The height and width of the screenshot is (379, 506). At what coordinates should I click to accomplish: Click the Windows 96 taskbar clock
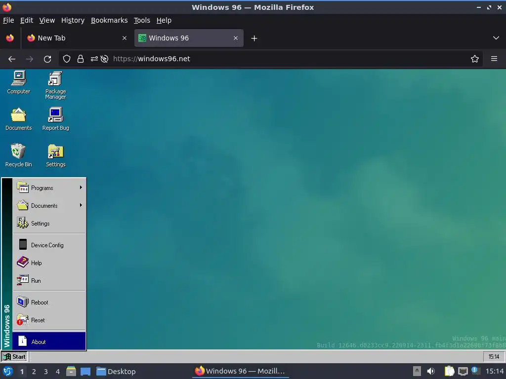tap(494, 357)
